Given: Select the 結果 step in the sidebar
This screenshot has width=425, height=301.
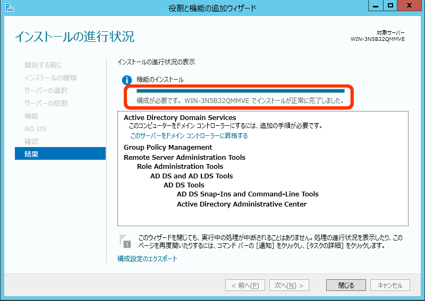Looking at the screenshot, I should [60, 153].
